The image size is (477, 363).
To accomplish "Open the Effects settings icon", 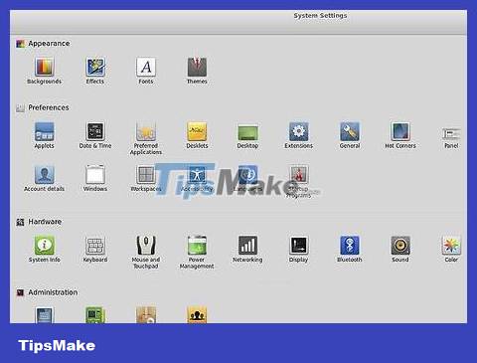I will tap(95, 67).
